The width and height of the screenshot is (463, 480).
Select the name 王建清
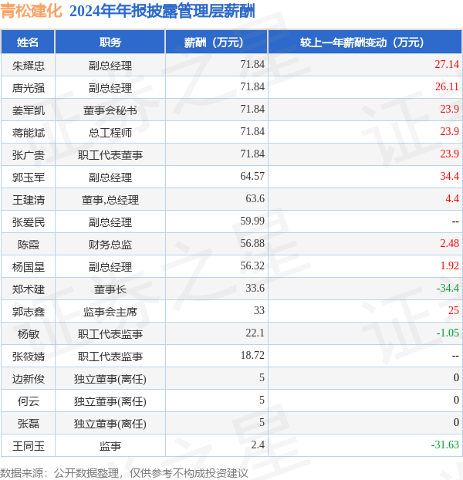pos(28,200)
